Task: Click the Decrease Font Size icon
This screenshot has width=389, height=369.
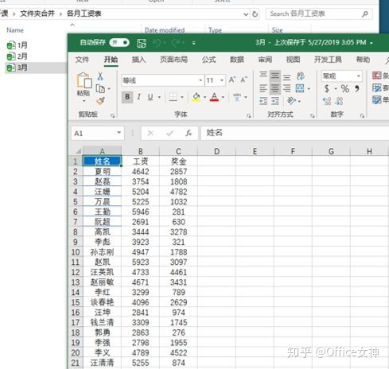Action: [x=244, y=80]
